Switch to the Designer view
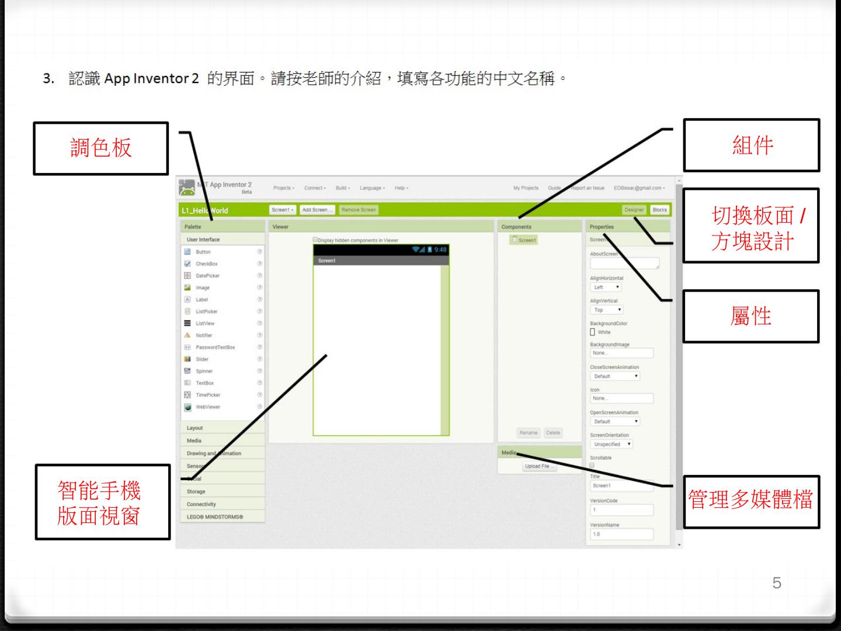Image resolution: width=841 pixels, height=631 pixels. 634,210
